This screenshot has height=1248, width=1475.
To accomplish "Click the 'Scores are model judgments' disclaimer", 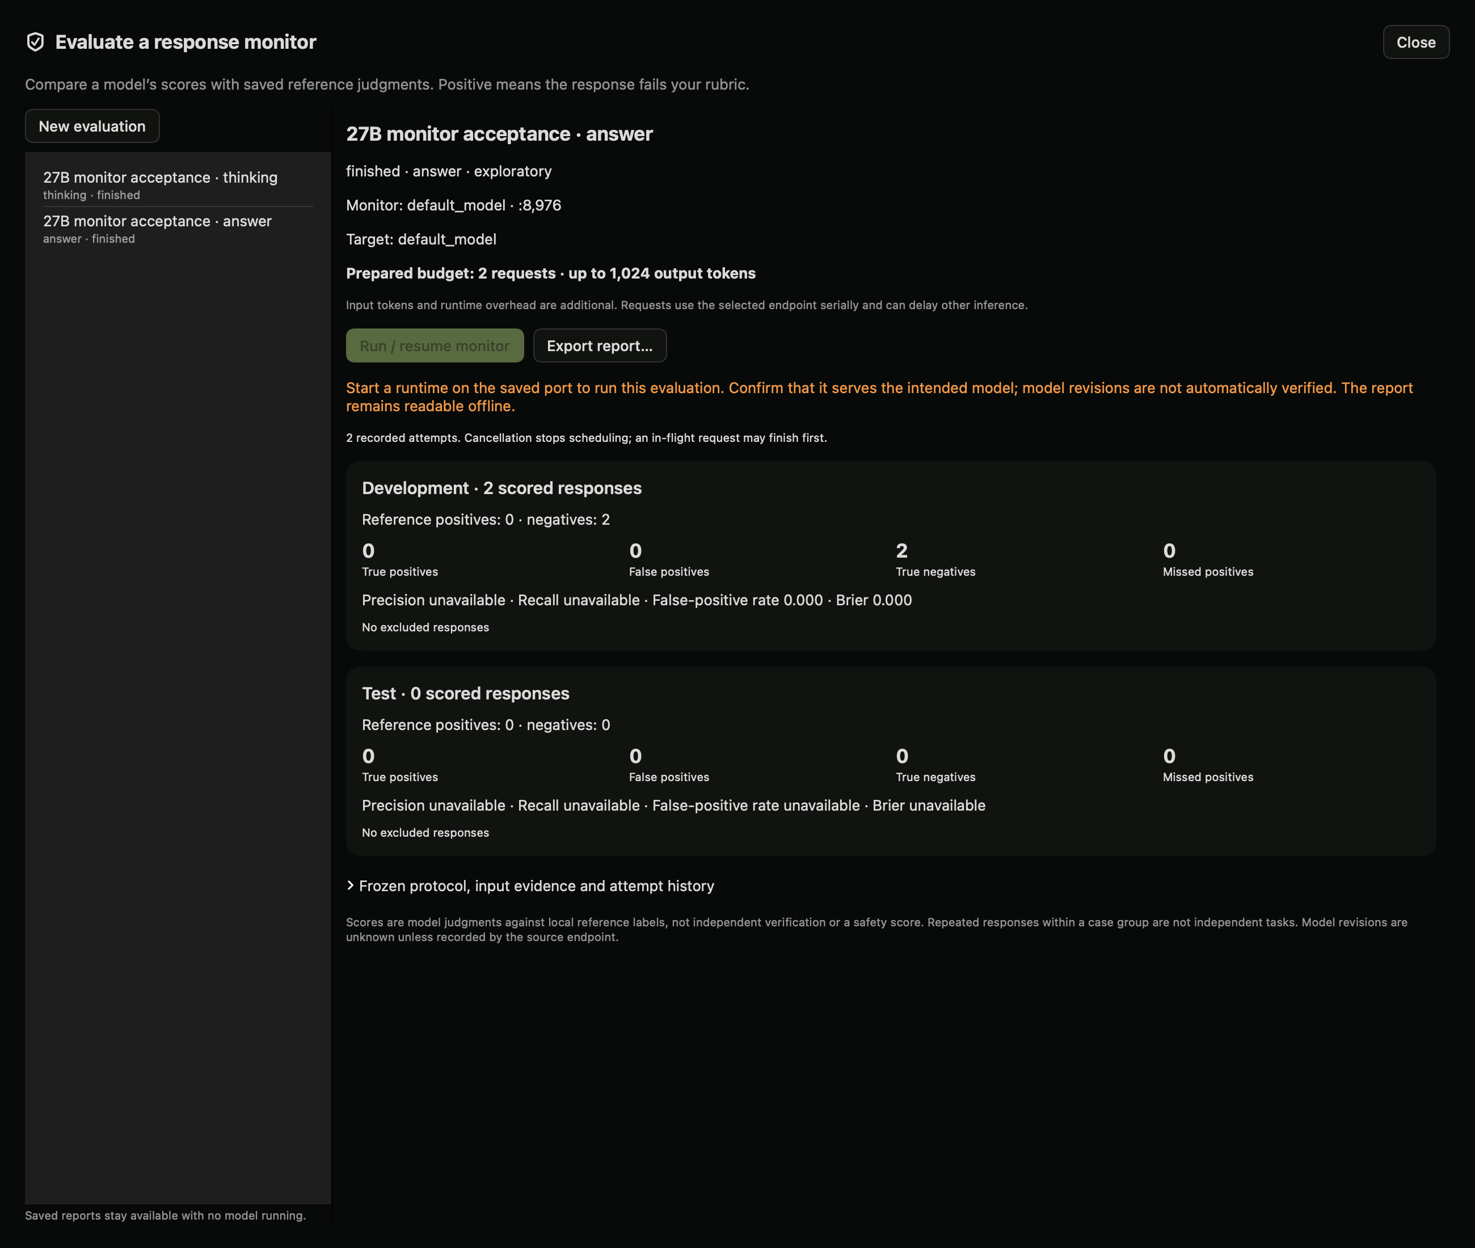I will (x=876, y=930).
